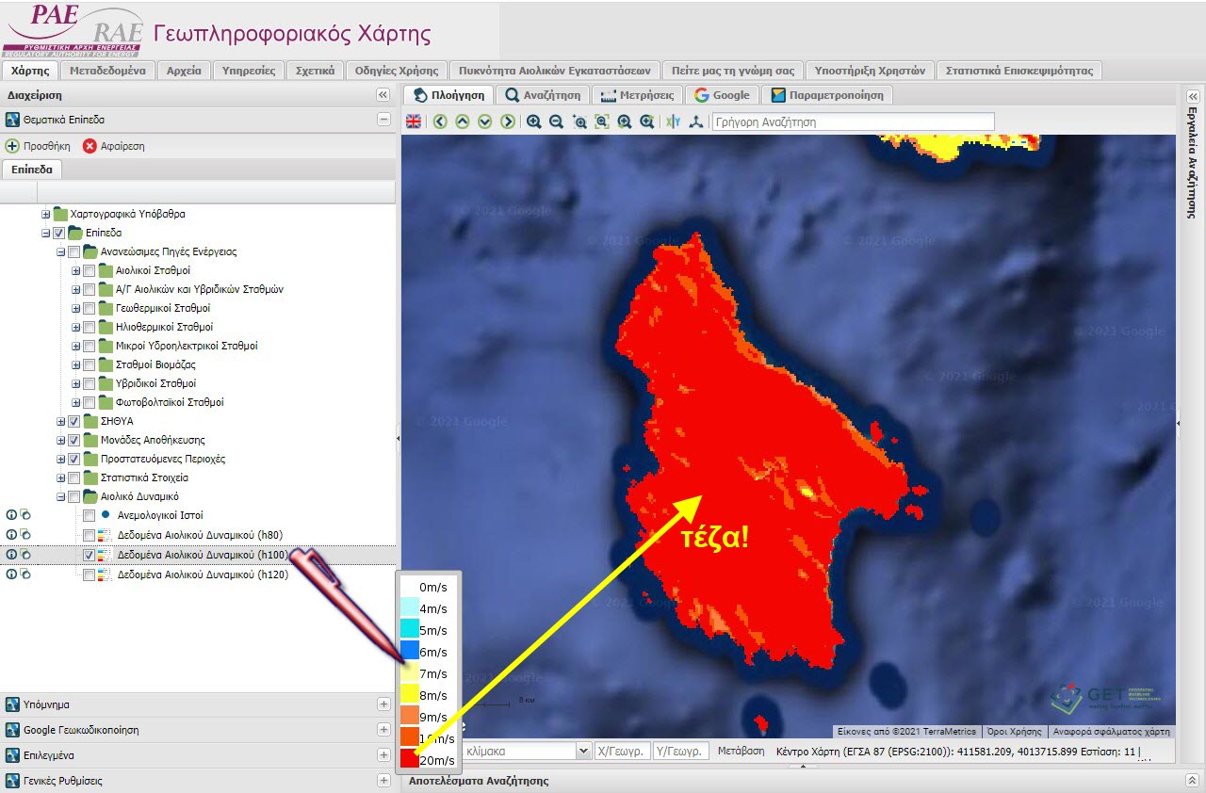Pan the map up with arrow icon
The image size is (1206, 793).
pyautogui.click(x=463, y=121)
